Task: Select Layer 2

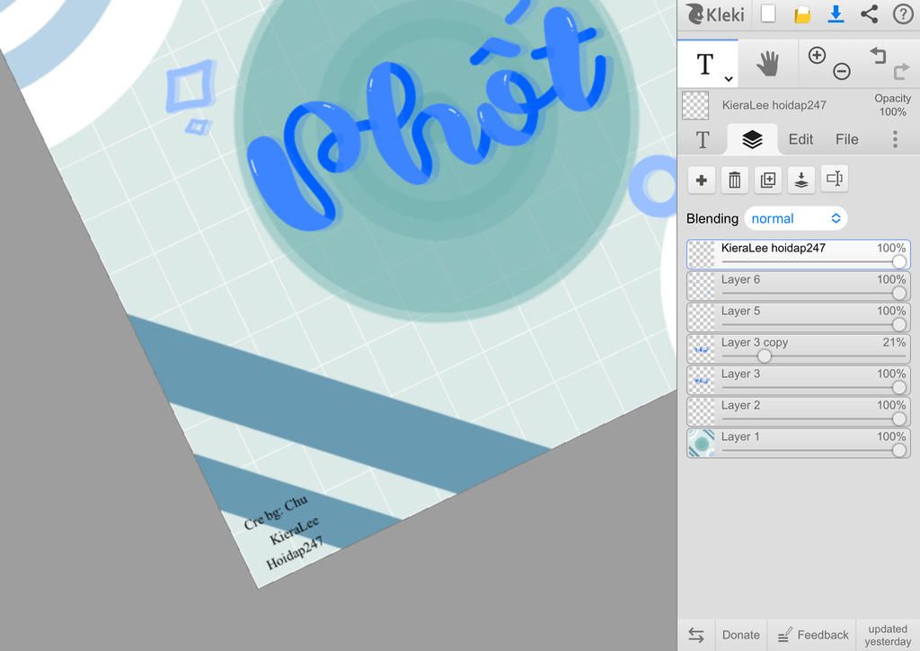Action: pos(798,411)
